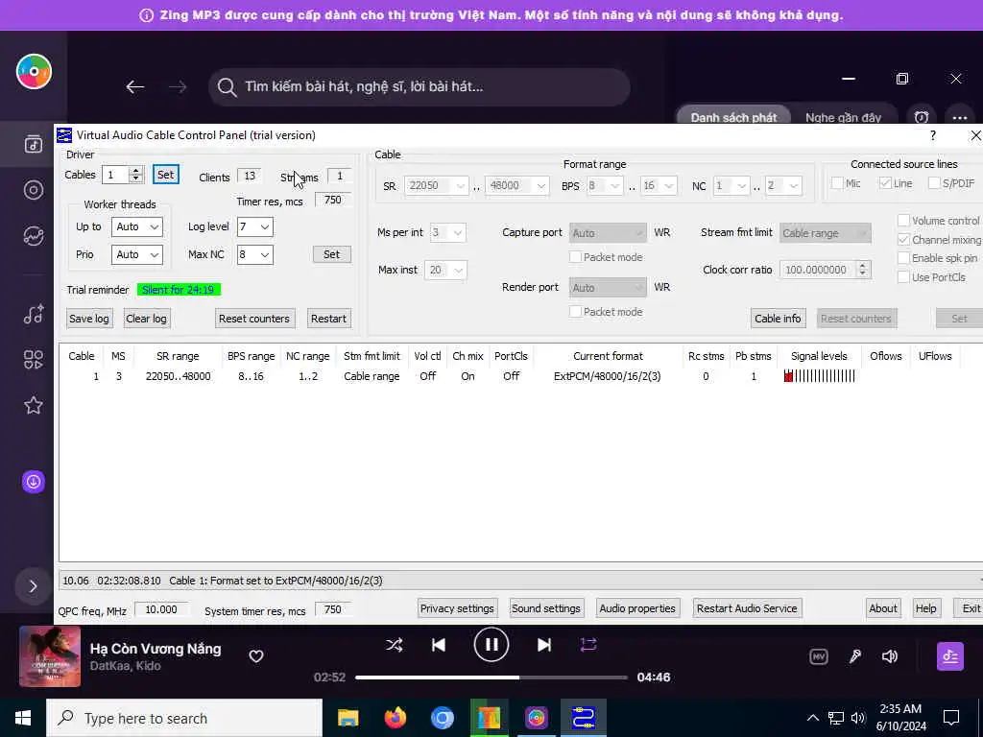The width and height of the screenshot is (983, 737).
Task: Open the Log level dropdown
Action: (x=254, y=226)
